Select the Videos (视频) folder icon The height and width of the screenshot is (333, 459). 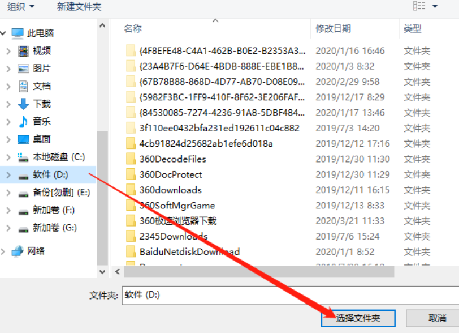pyautogui.click(x=23, y=51)
